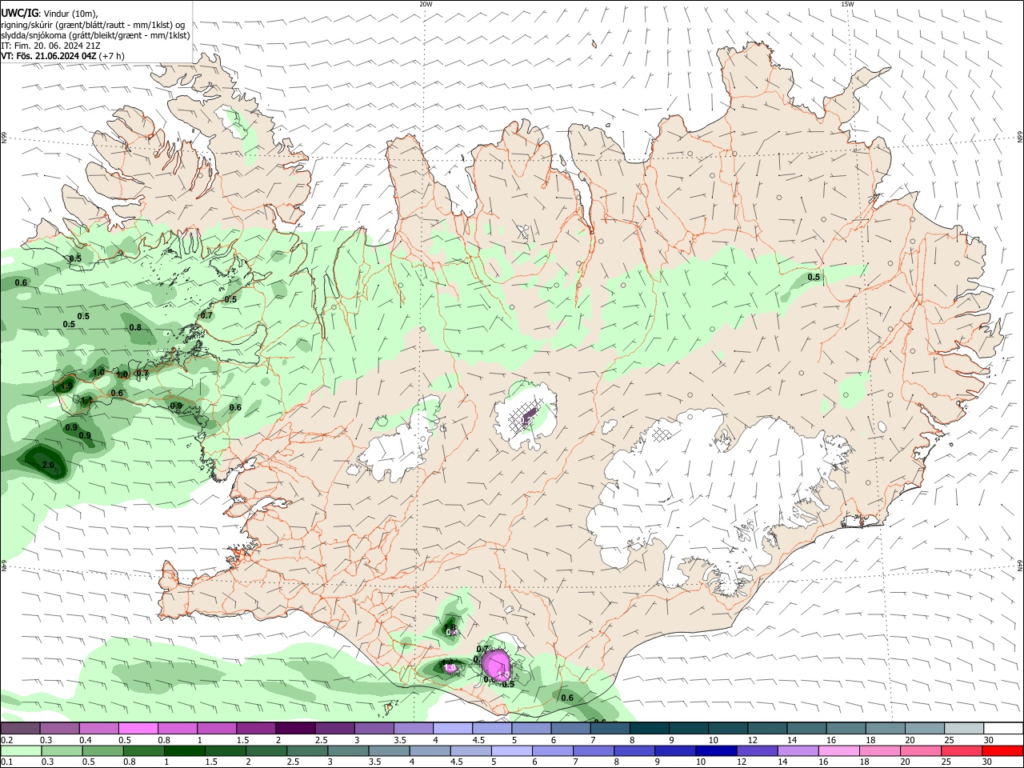Select the upper legend swatch labeled 0.8
This screenshot has width=1024, height=768.
[x=177, y=728]
